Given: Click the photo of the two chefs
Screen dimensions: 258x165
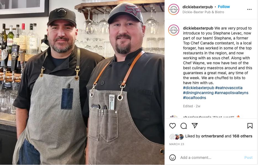Looking at the screenshot, I should [x=82, y=82].
